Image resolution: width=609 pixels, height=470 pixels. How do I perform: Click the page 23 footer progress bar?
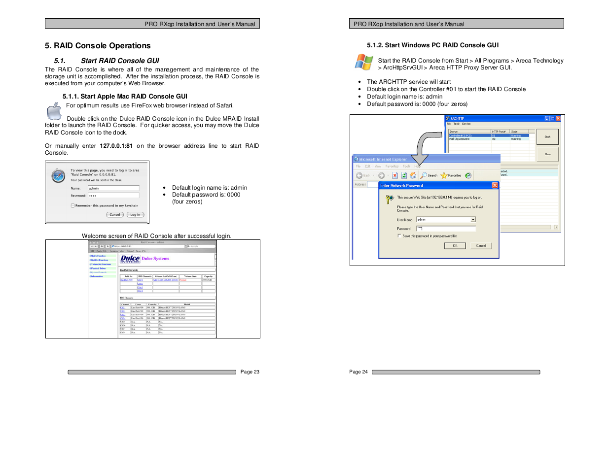(152, 372)
